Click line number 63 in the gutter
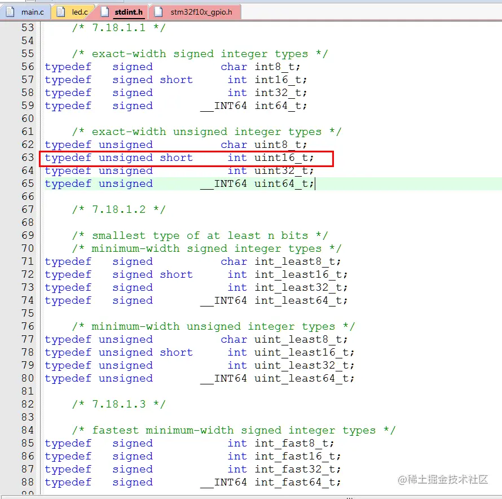 coord(28,157)
